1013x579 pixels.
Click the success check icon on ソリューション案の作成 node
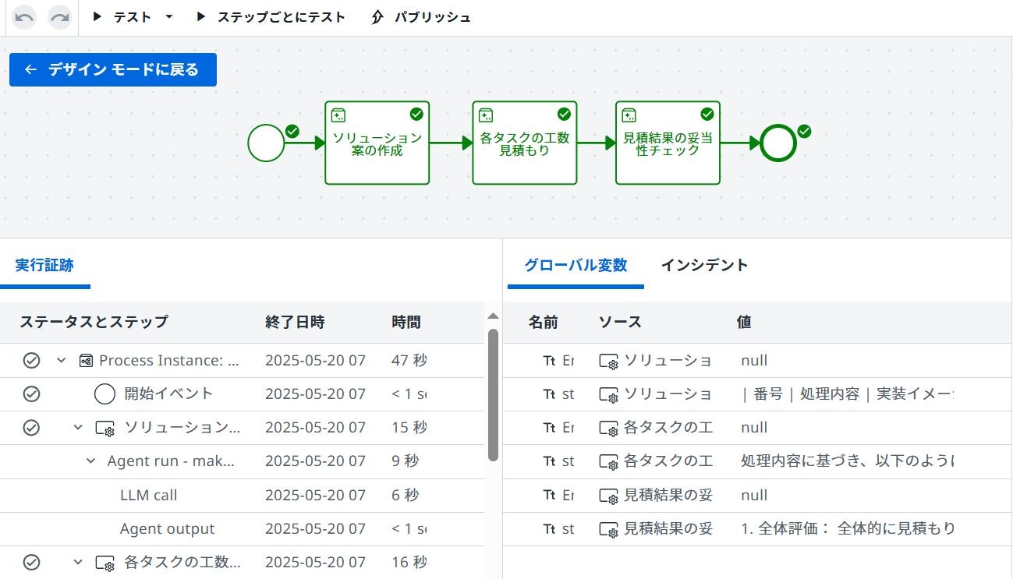tap(416, 114)
